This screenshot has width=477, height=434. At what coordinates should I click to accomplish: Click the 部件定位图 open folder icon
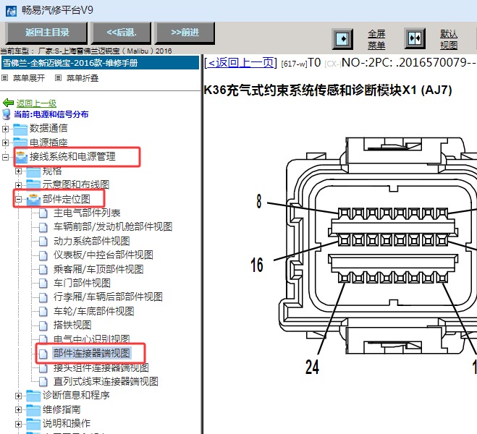pyautogui.click(x=33, y=200)
